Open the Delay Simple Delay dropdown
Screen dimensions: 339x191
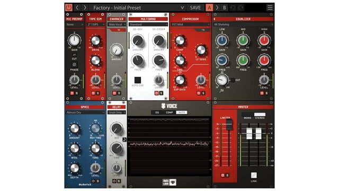pos(117,112)
